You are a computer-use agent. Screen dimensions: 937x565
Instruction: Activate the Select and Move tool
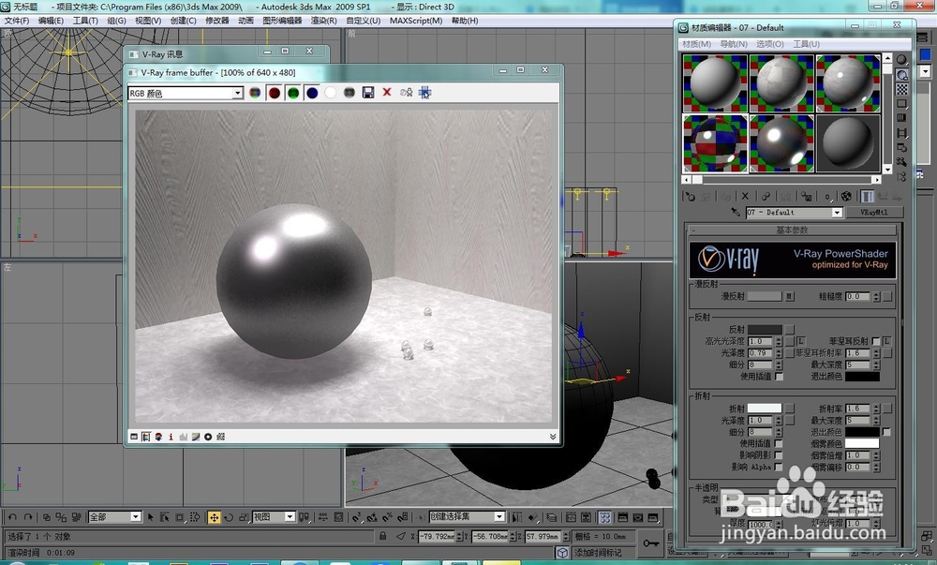214,517
